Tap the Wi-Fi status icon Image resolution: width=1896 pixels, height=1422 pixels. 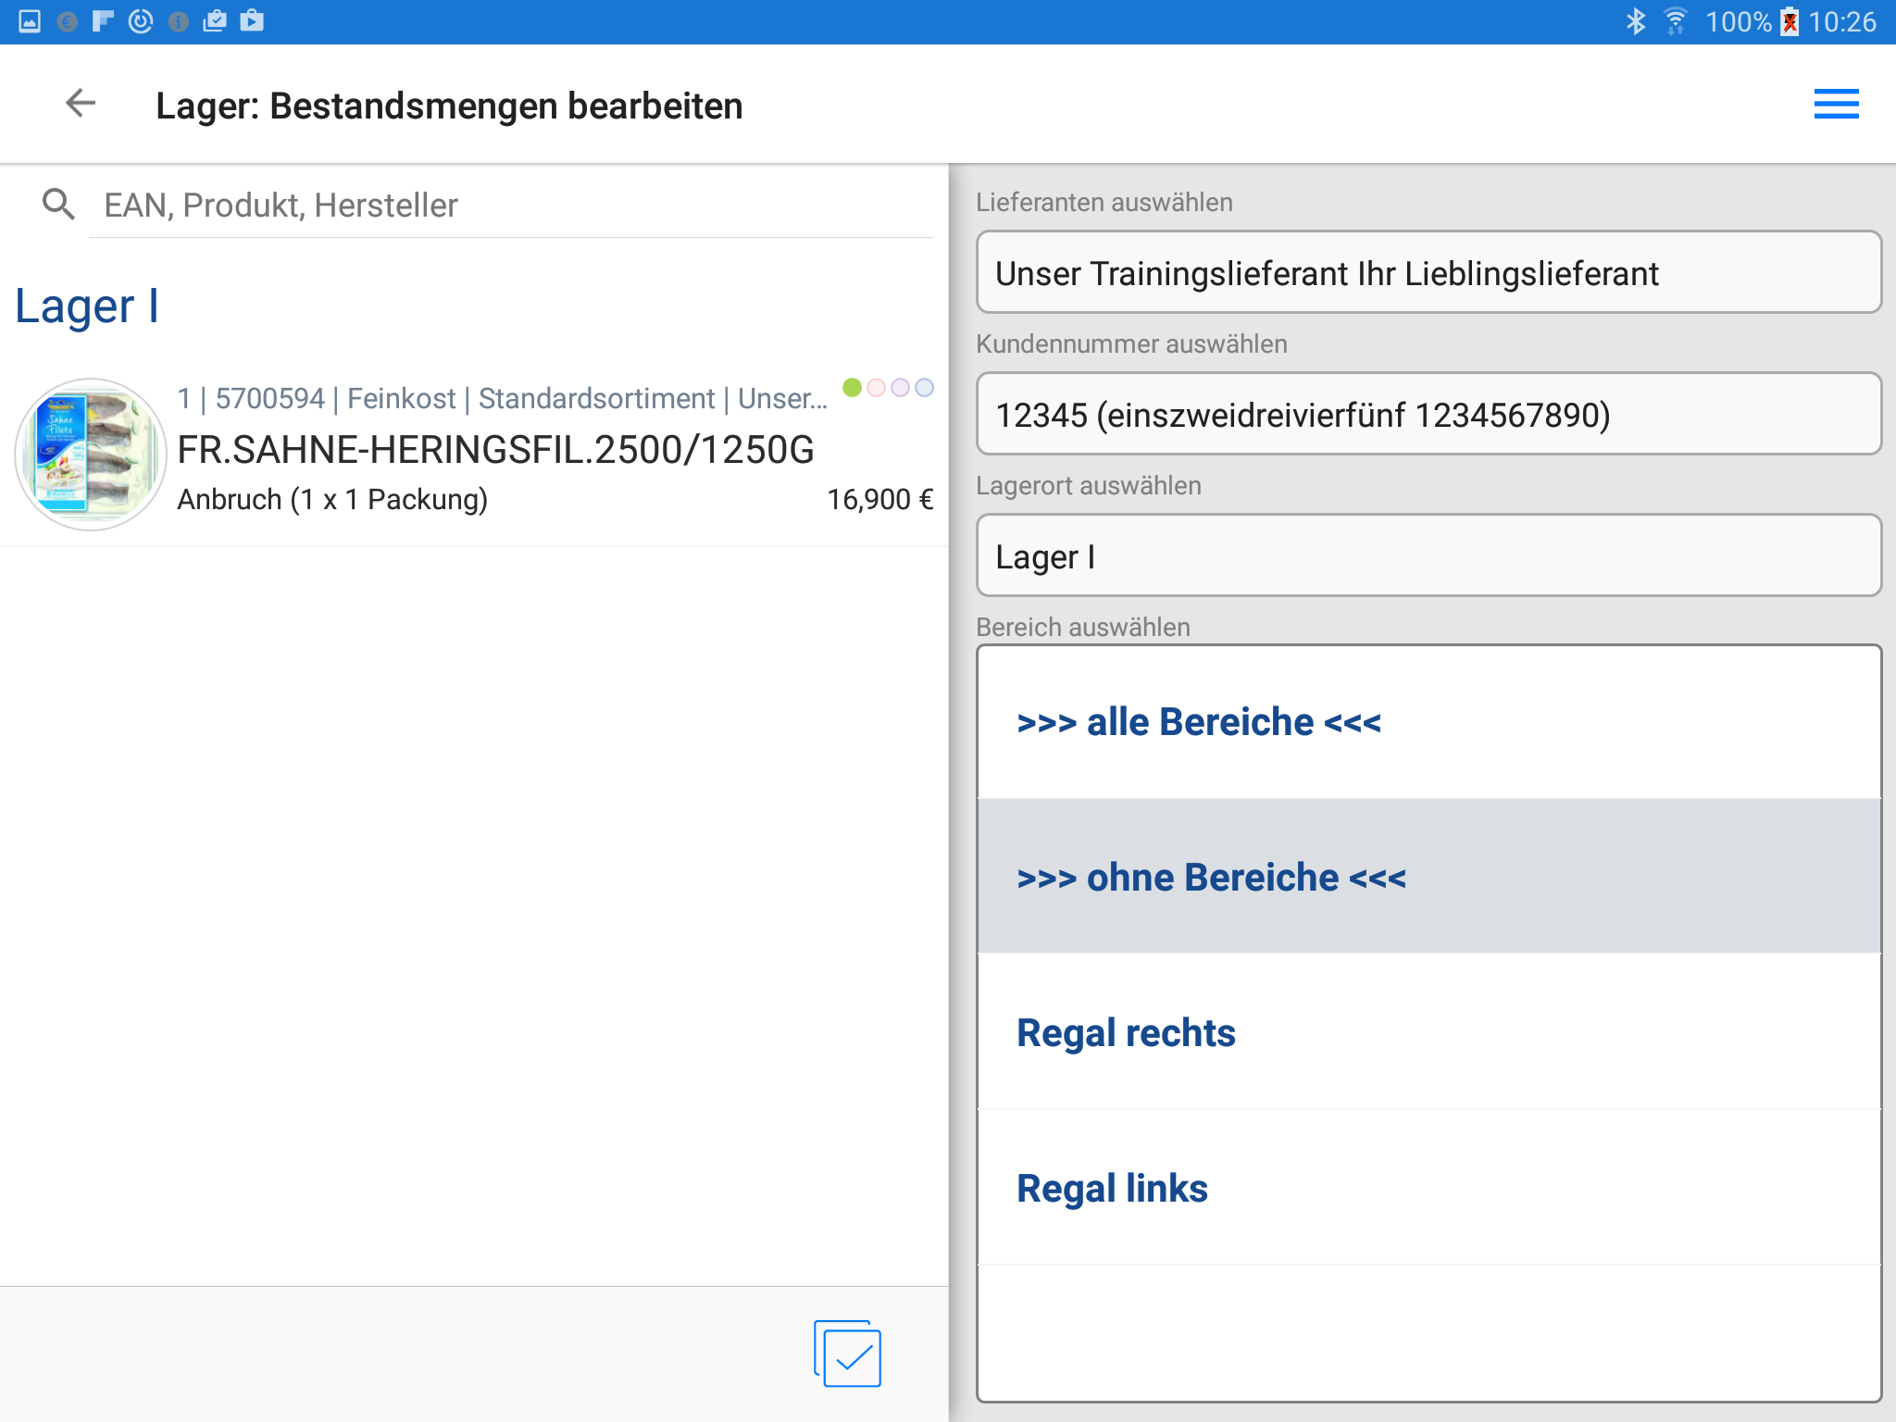pos(1676,21)
